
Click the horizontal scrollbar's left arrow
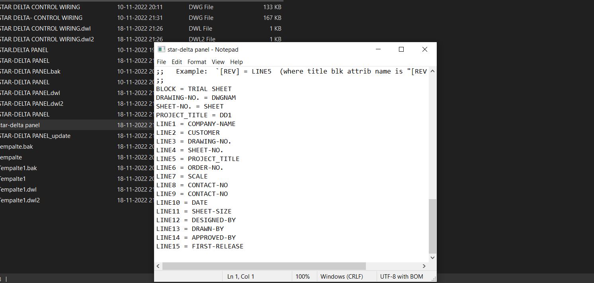(158, 266)
